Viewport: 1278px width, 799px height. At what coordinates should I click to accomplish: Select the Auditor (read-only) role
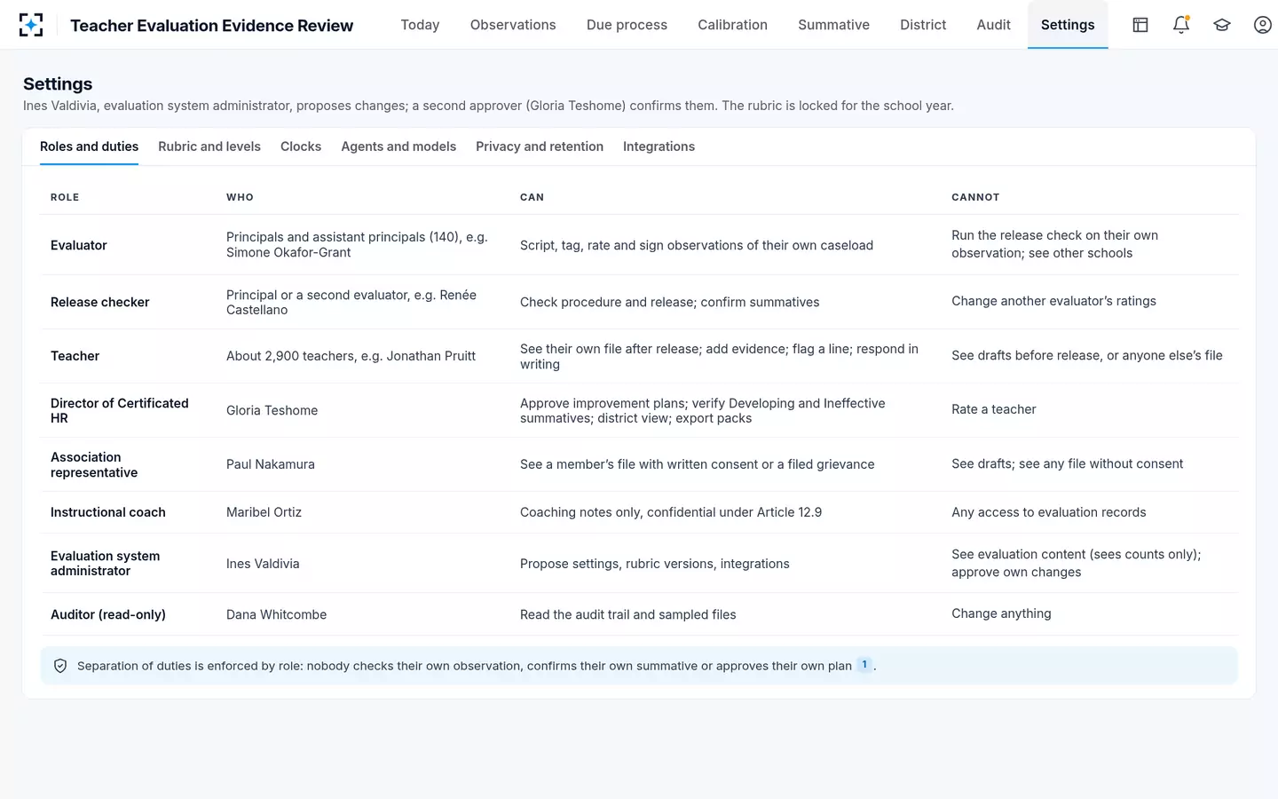(108, 614)
